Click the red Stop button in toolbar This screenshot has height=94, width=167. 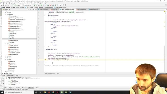(50, 5)
